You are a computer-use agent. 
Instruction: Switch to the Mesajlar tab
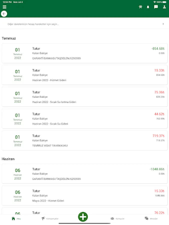pyautogui.click(x=151, y=218)
